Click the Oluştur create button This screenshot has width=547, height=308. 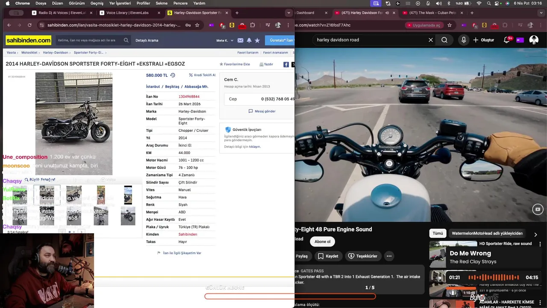click(x=483, y=40)
